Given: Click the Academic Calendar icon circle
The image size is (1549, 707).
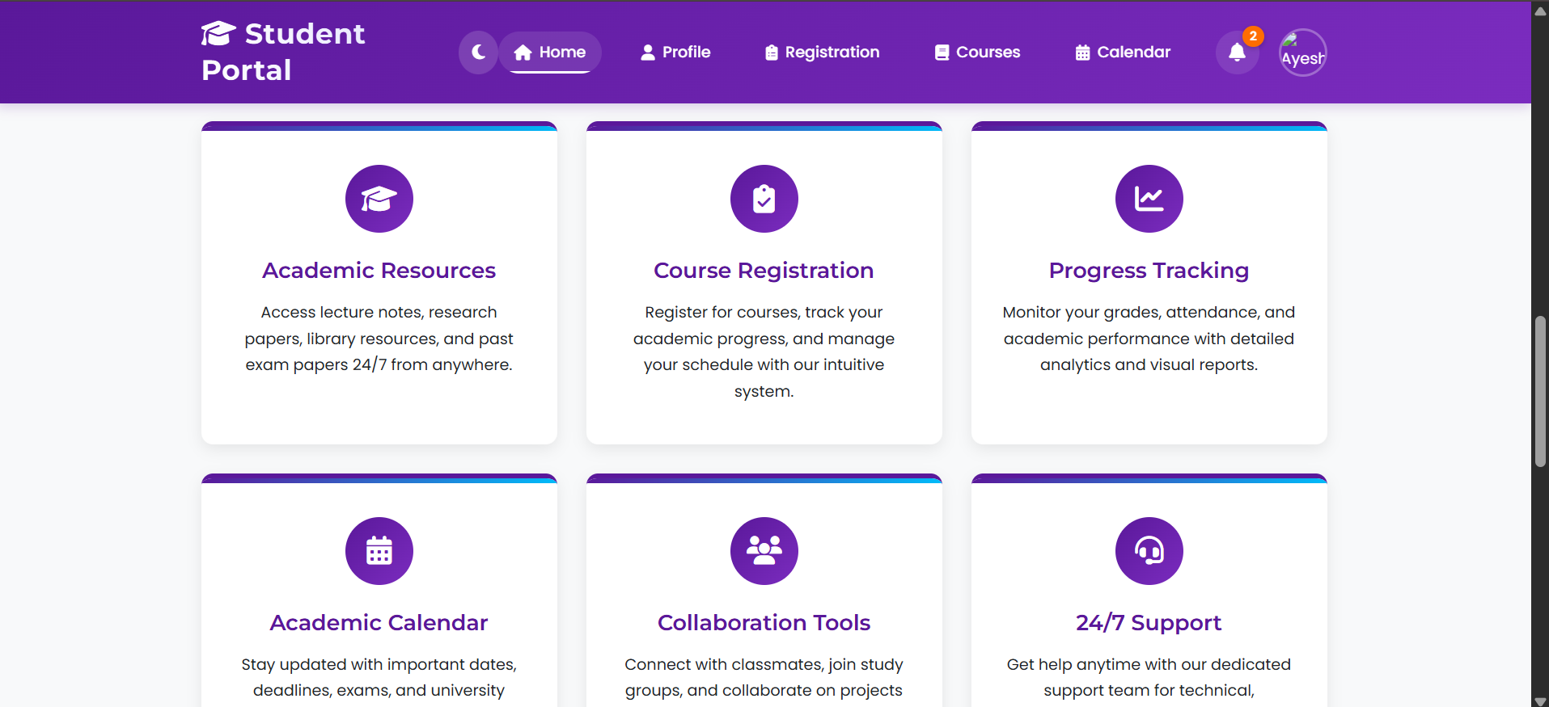Looking at the screenshot, I should click(x=379, y=551).
